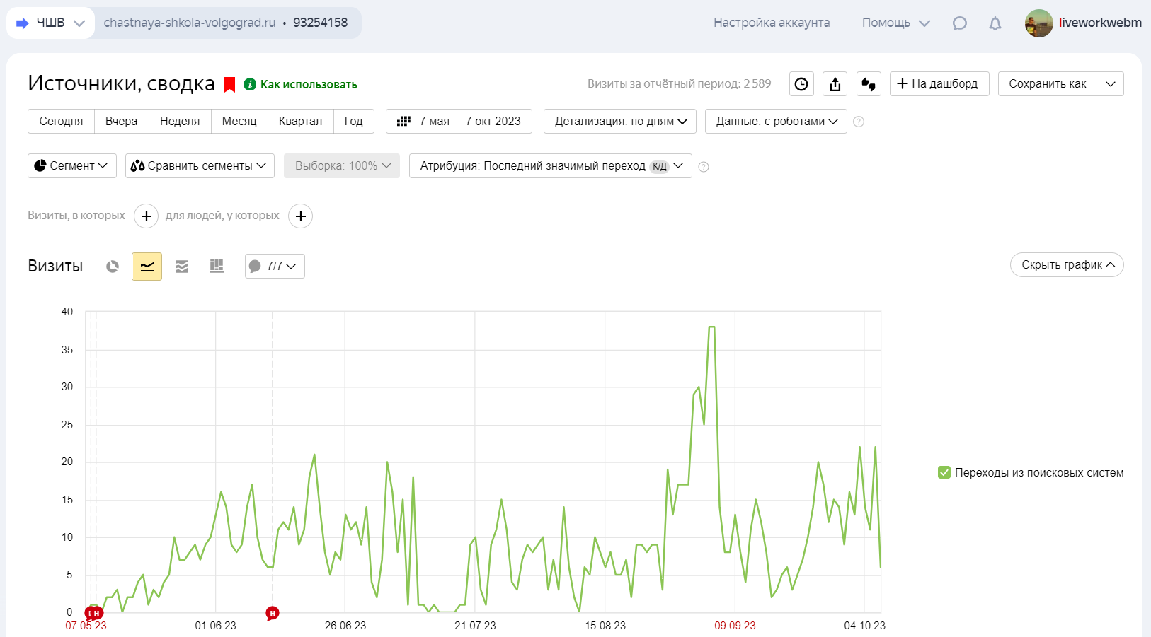1151x637 pixels.
Task: Open the Как использовать help link
Action: tap(309, 84)
